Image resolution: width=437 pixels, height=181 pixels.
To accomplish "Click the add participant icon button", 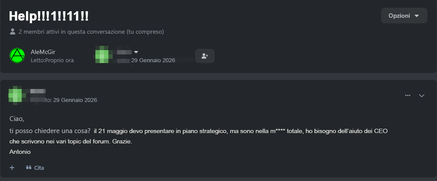I will coord(205,56).
